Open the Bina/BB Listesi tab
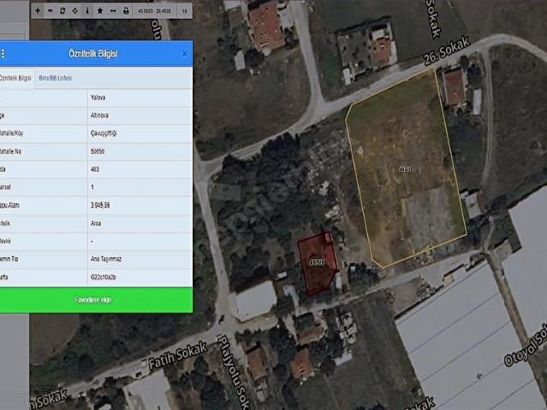The height and width of the screenshot is (410, 547). (x=56, y=78)
